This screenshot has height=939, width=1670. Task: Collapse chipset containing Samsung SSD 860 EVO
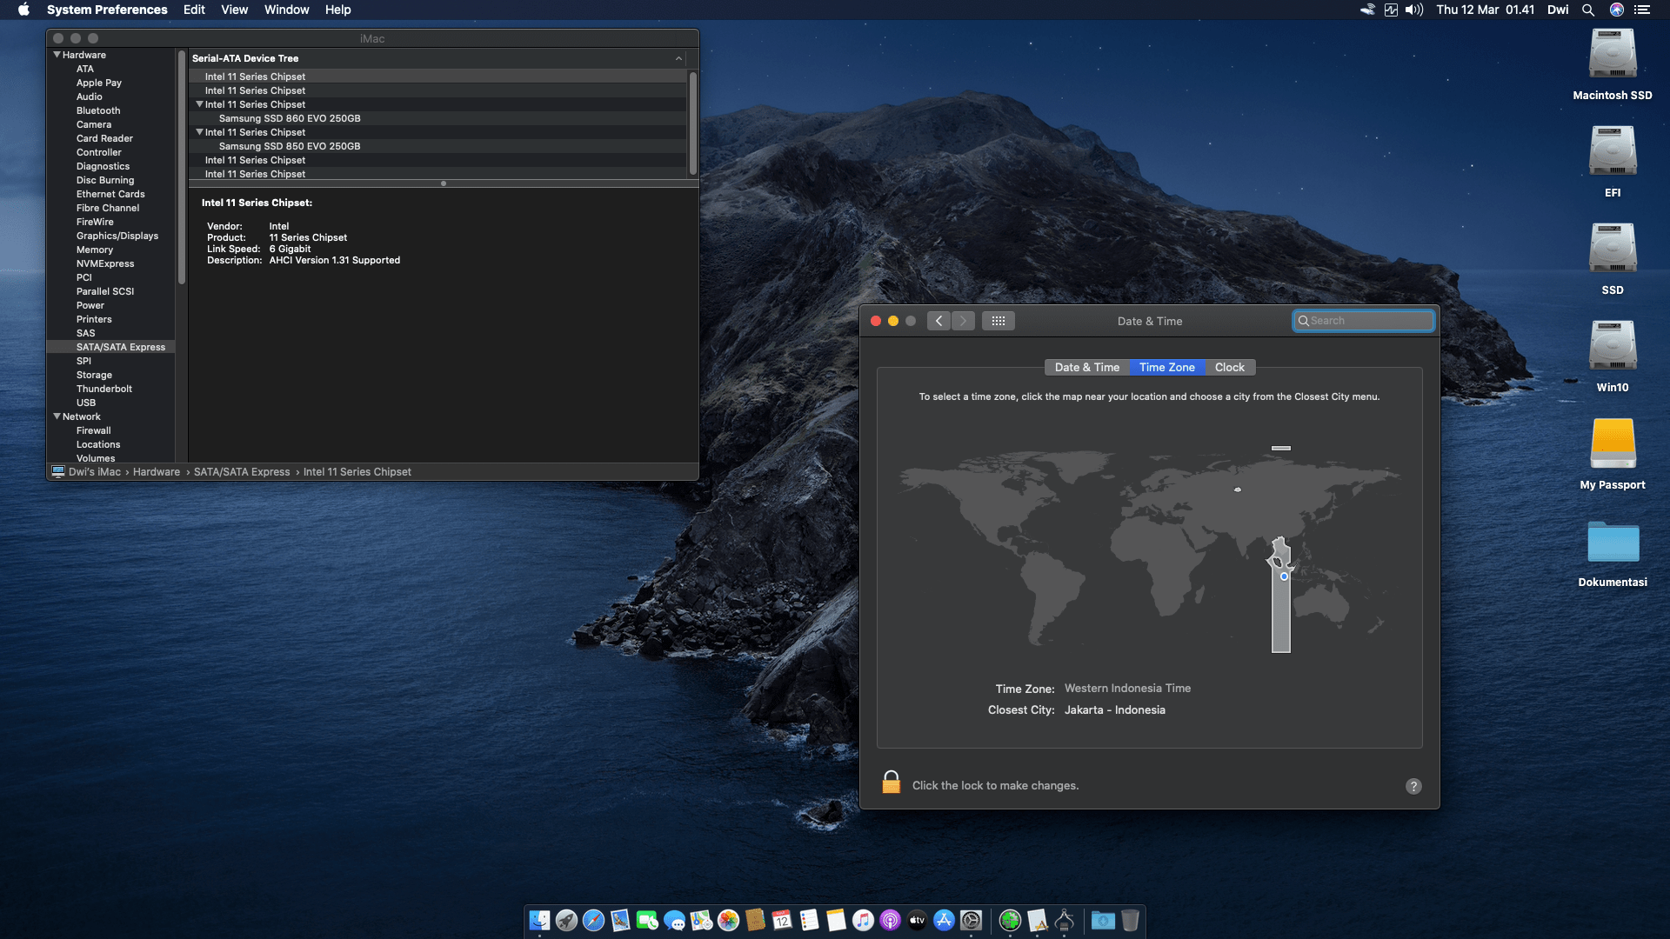(x=199, y=104)
